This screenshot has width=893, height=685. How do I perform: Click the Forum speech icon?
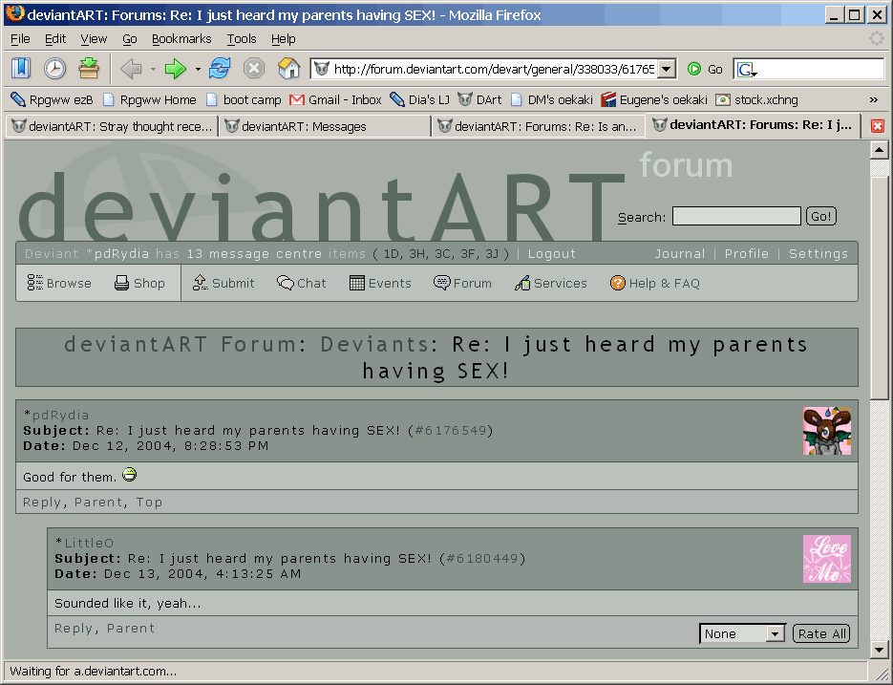pyautogui.click(x=442, y=283)
